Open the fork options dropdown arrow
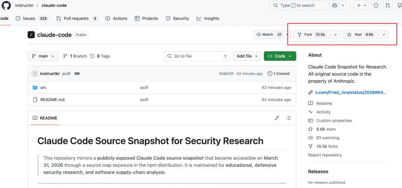 pyautogui.click(x=335, y=35)
